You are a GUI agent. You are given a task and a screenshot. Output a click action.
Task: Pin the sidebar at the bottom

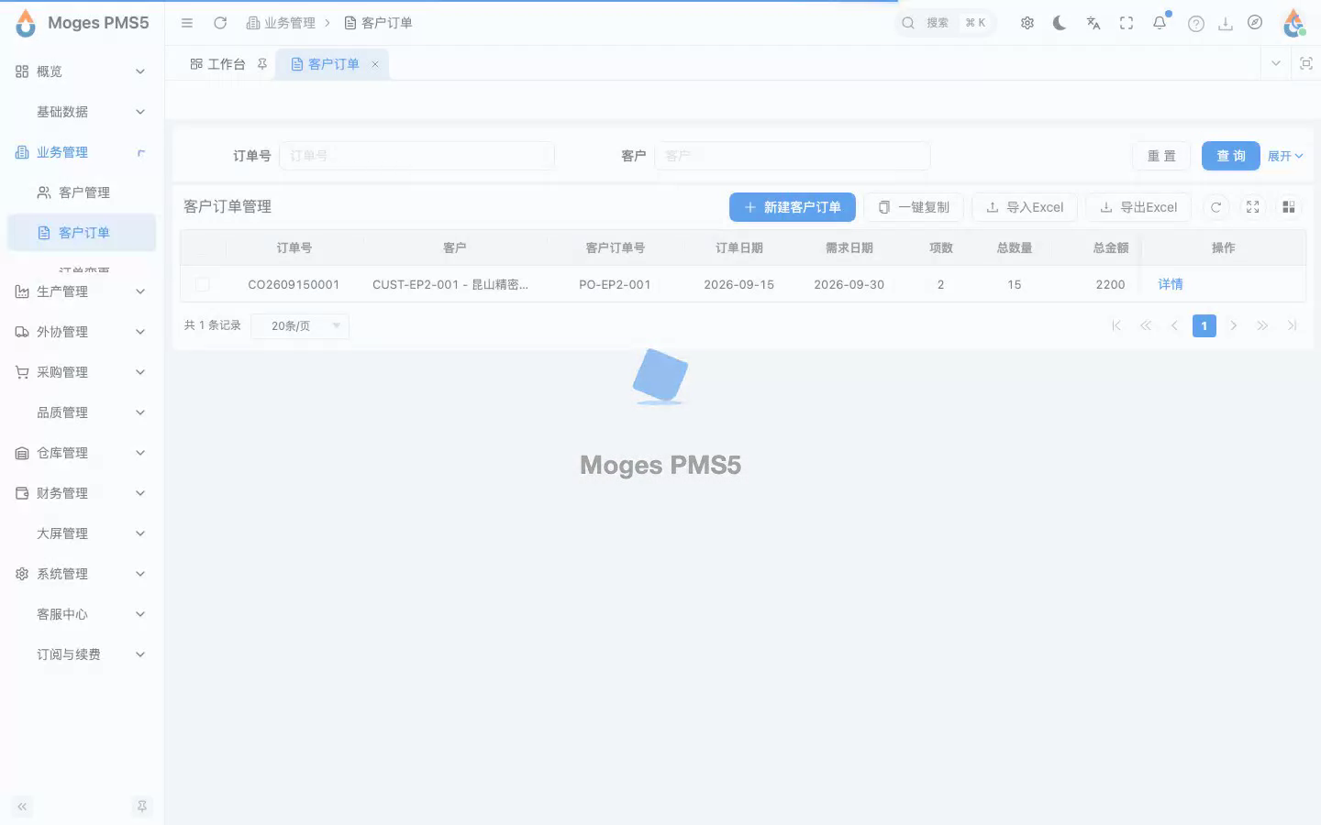[142, 807]
